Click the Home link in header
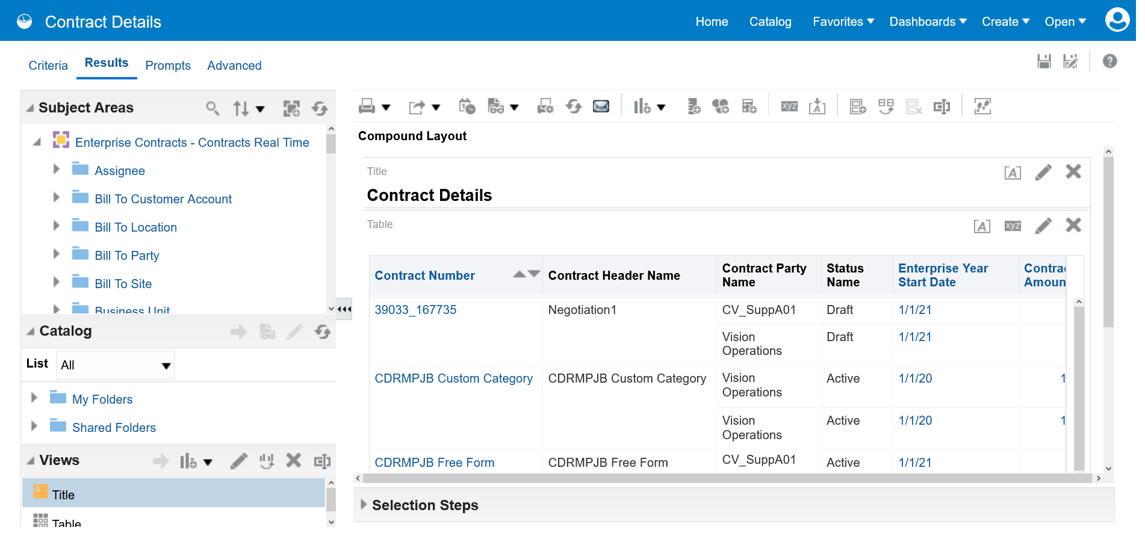This screenshot has height=533, width=1145. tap(712, 22)
